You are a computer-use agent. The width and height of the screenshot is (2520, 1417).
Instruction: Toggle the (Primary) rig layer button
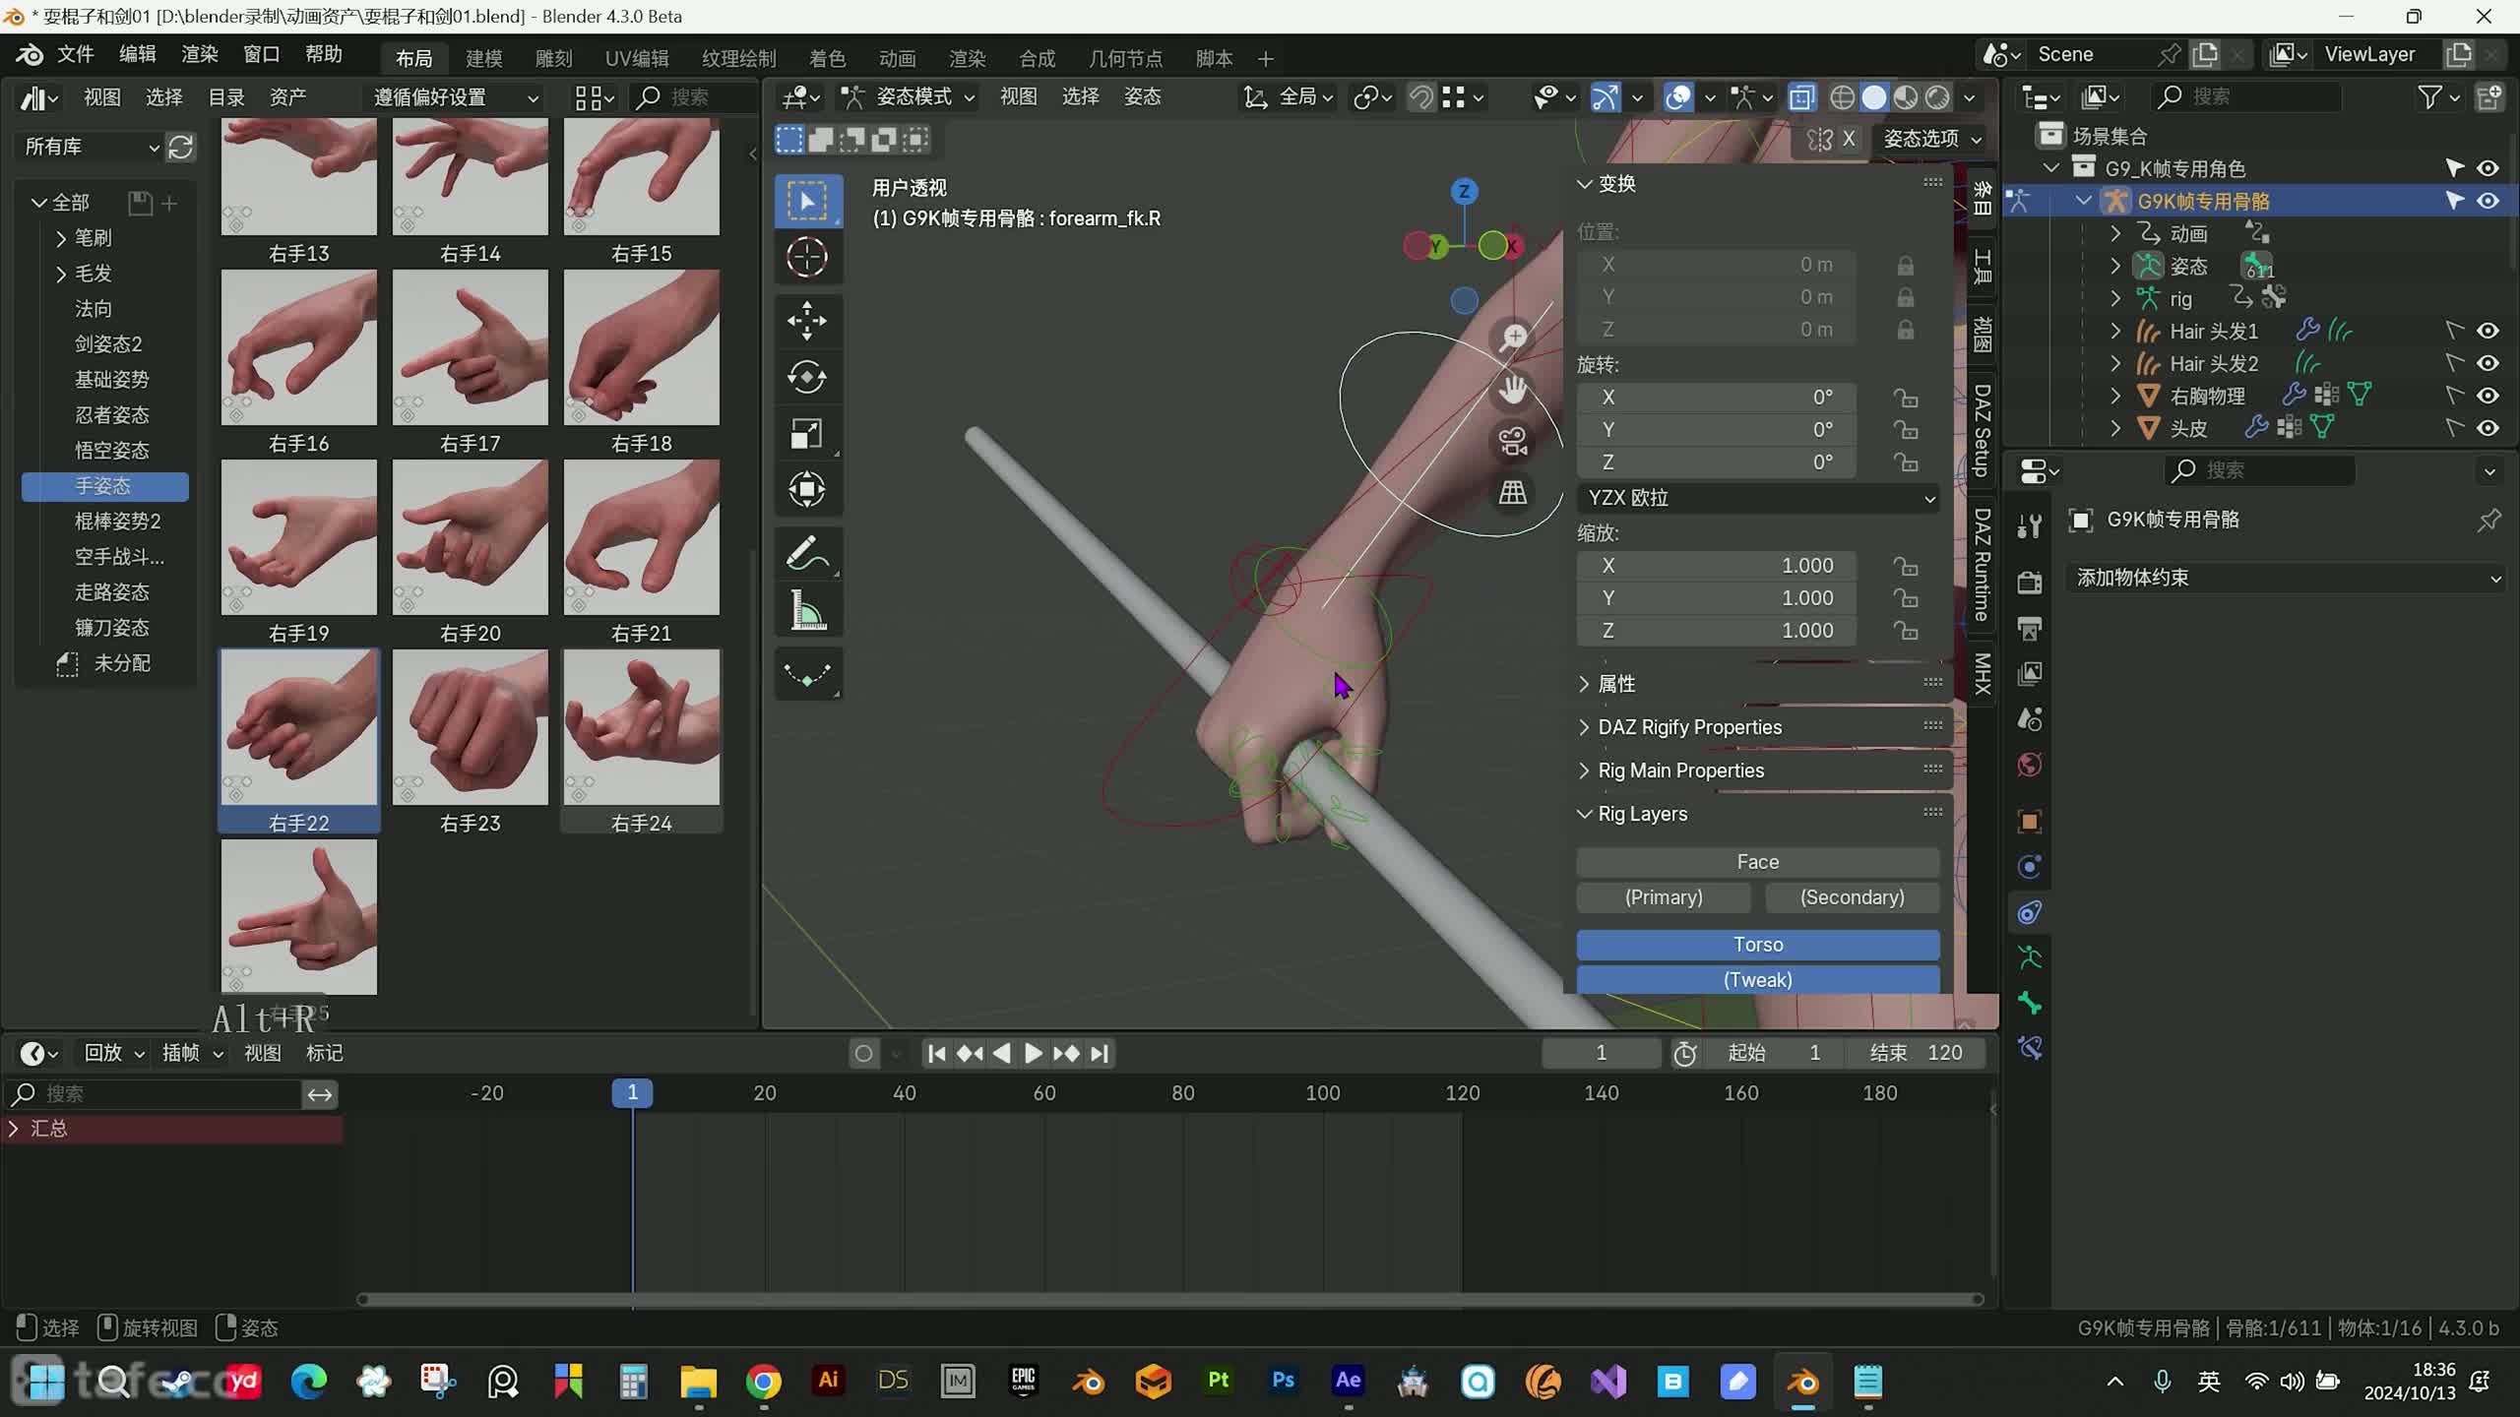[1664, 897]
